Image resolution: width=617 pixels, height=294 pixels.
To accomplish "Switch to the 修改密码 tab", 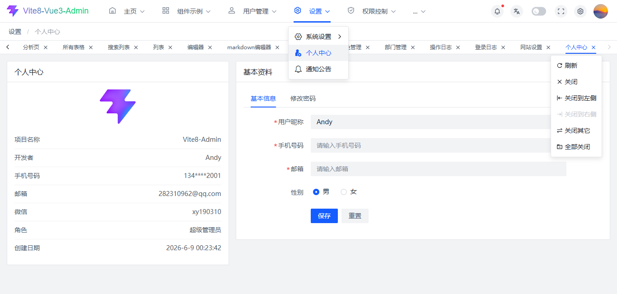I will 303,98.
